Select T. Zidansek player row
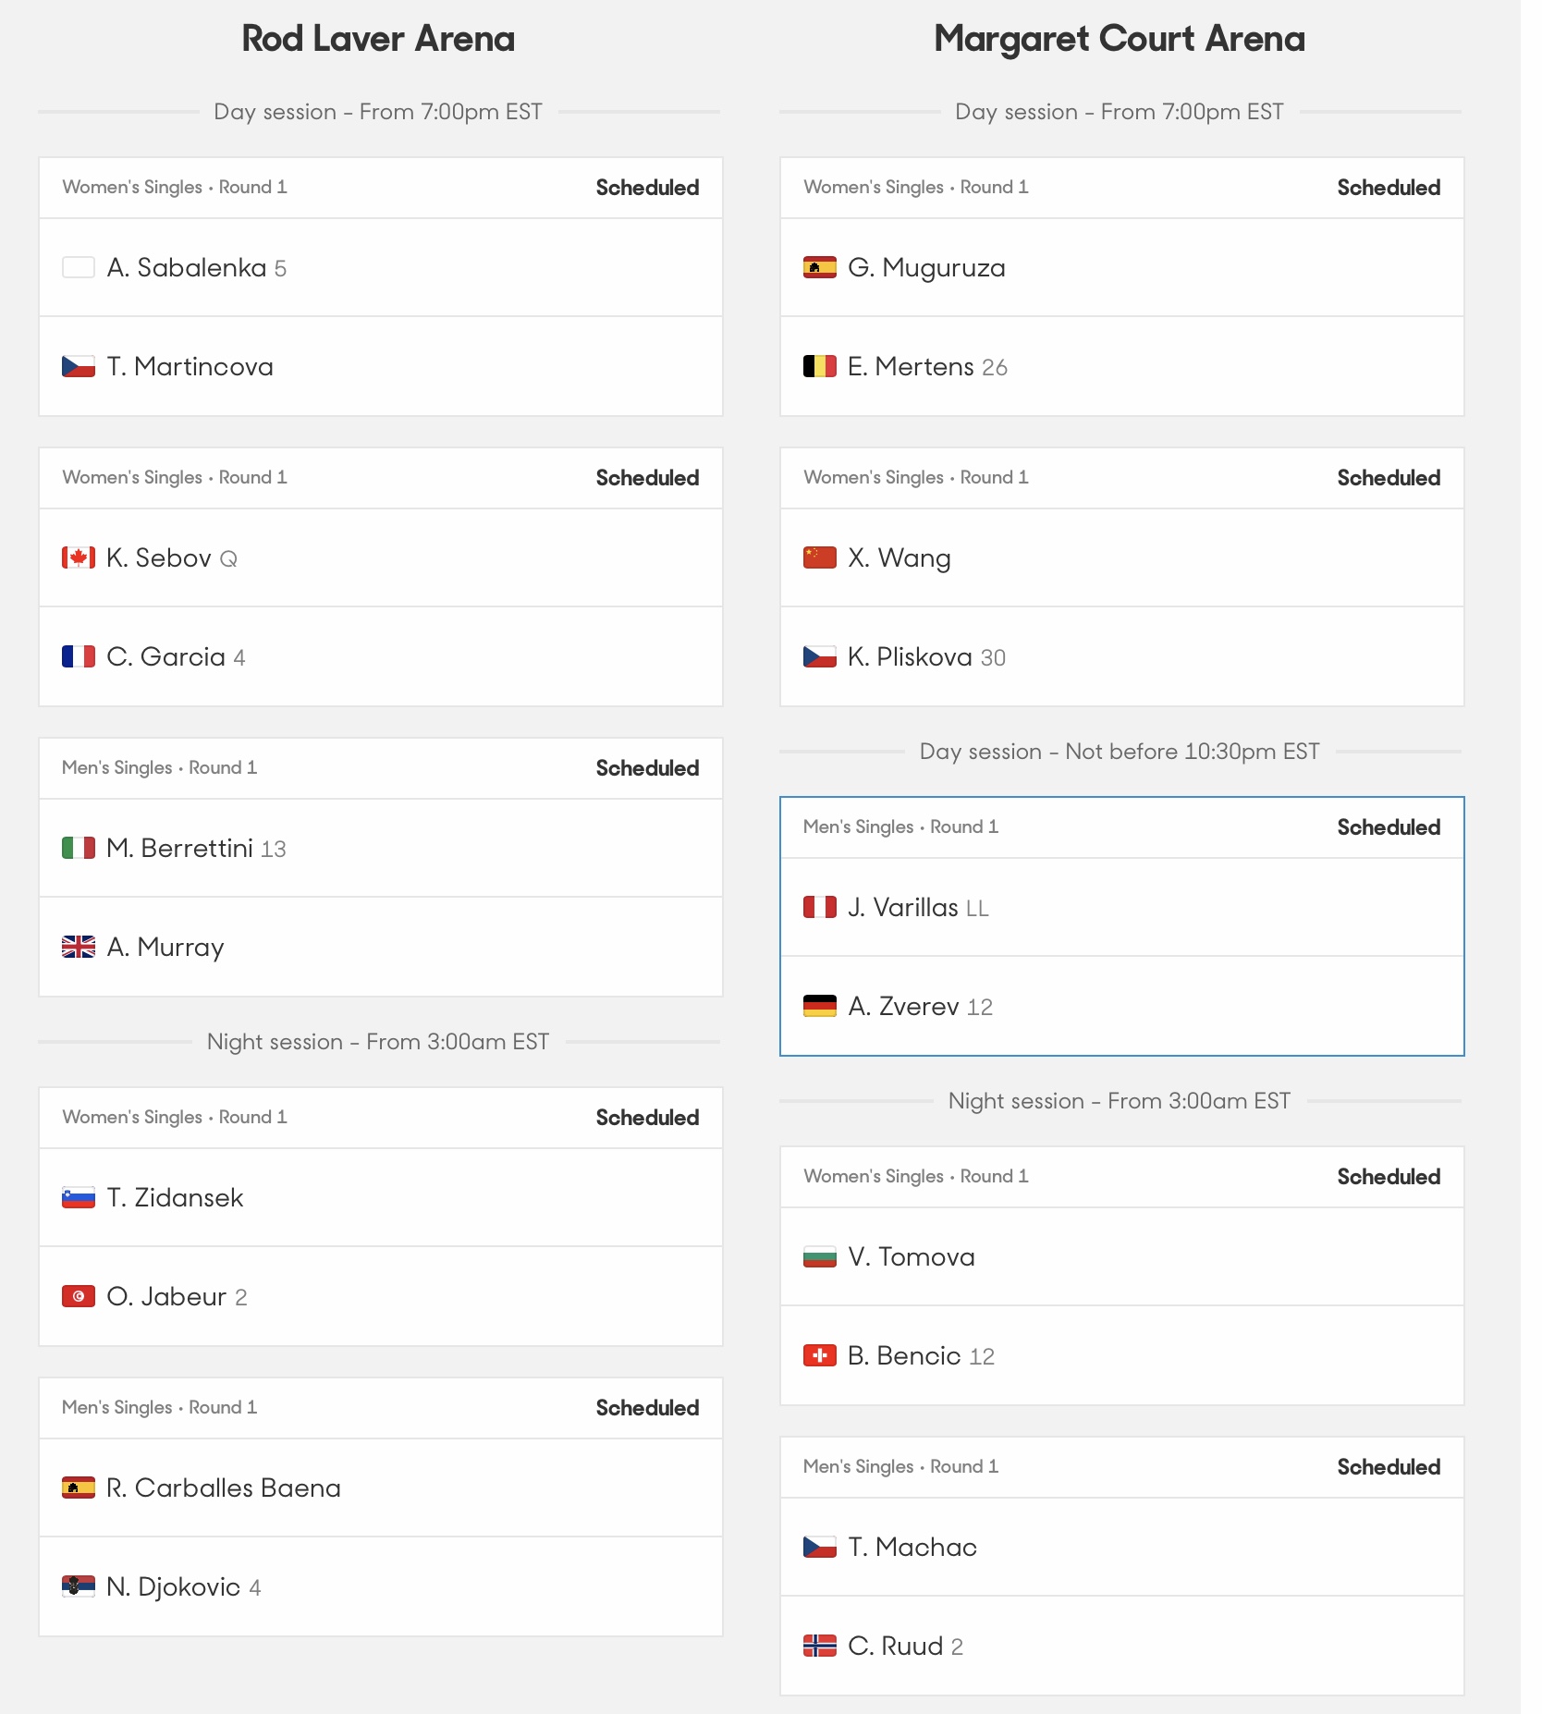 pyautogui.click(x=381, y=1197)
